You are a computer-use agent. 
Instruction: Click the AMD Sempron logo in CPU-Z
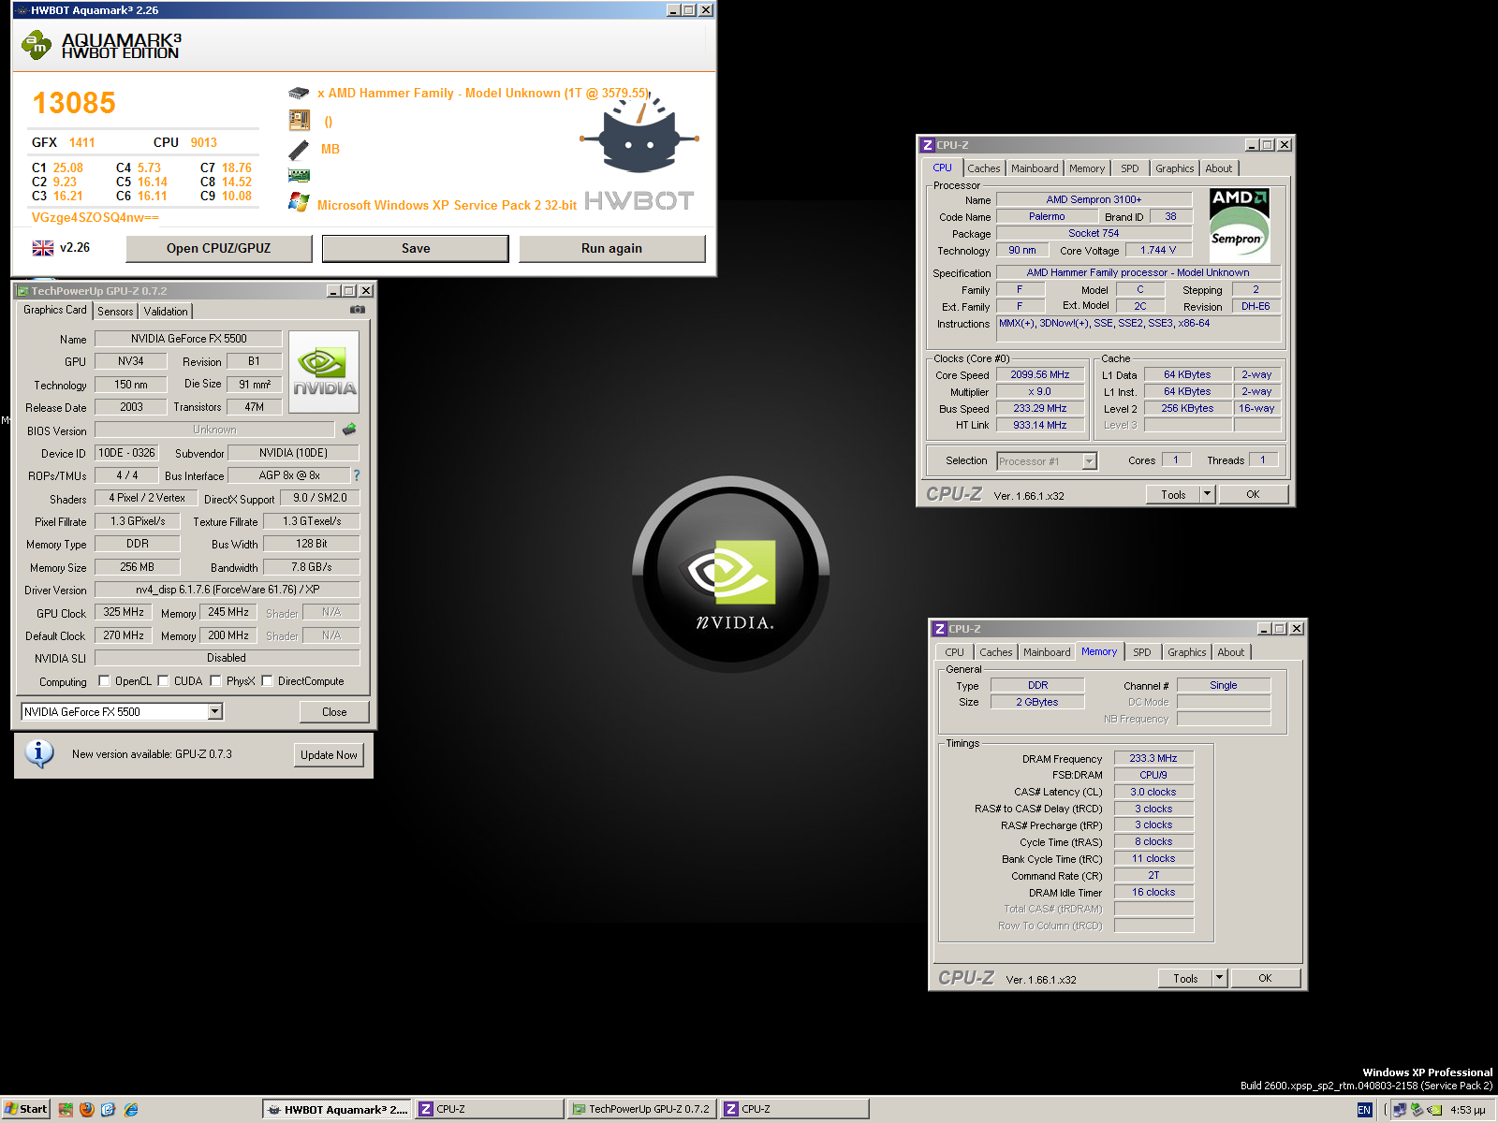pyautogui.click(x=1240, y=226)
